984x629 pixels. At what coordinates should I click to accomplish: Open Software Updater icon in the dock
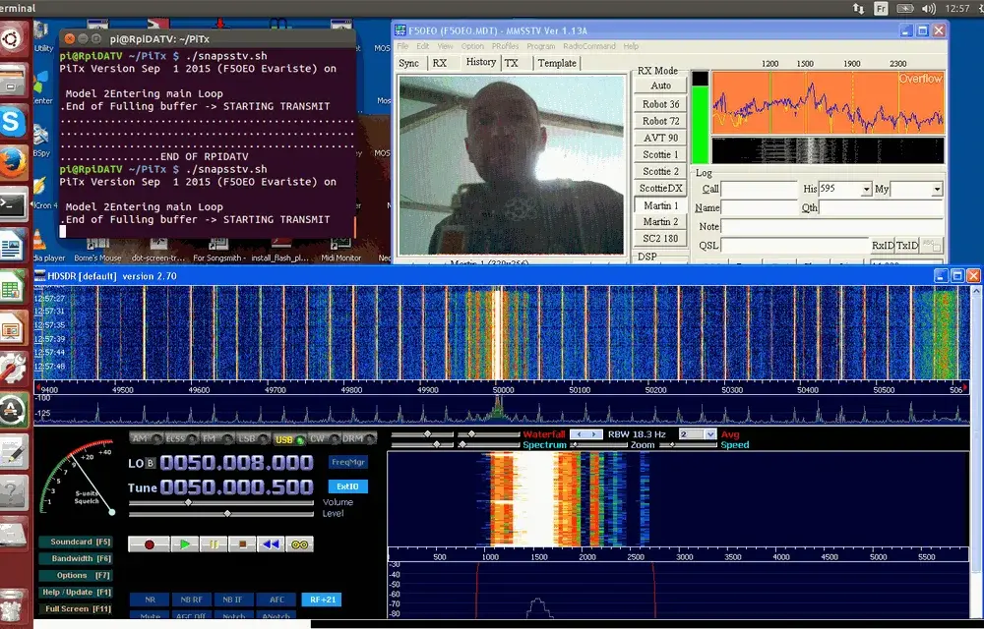(x=13, y=411)
